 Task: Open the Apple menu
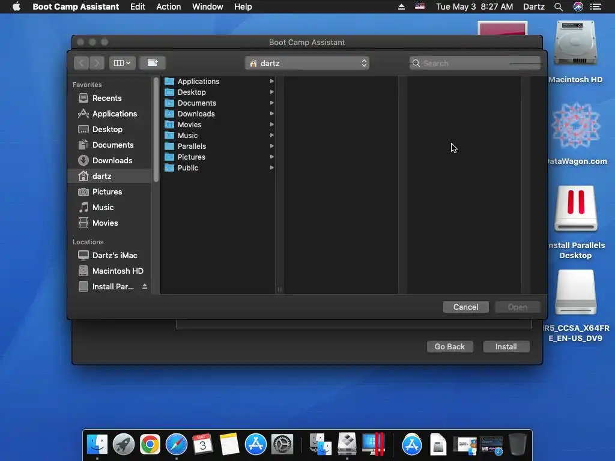[16, 6]
